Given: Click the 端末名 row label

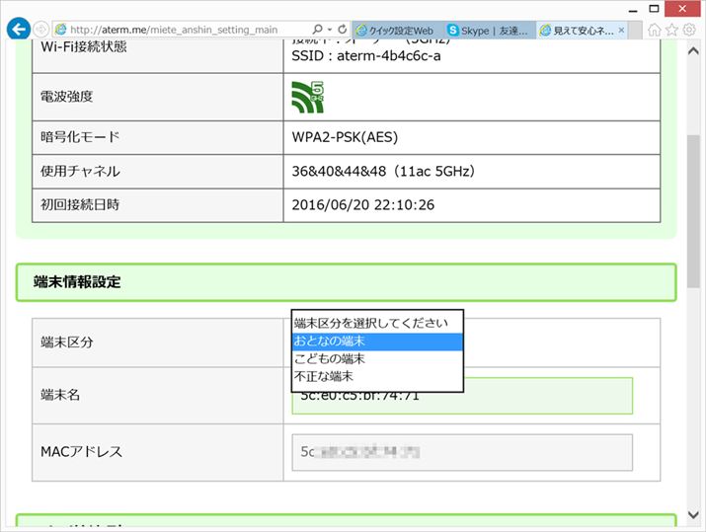Looking at the screenshot, I should 60,395.
